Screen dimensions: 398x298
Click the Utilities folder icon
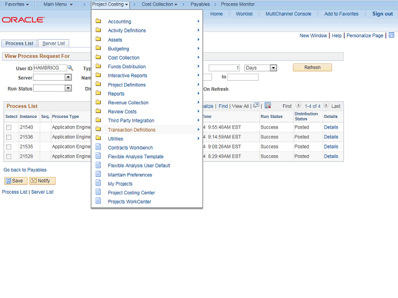tap(98, 138)
